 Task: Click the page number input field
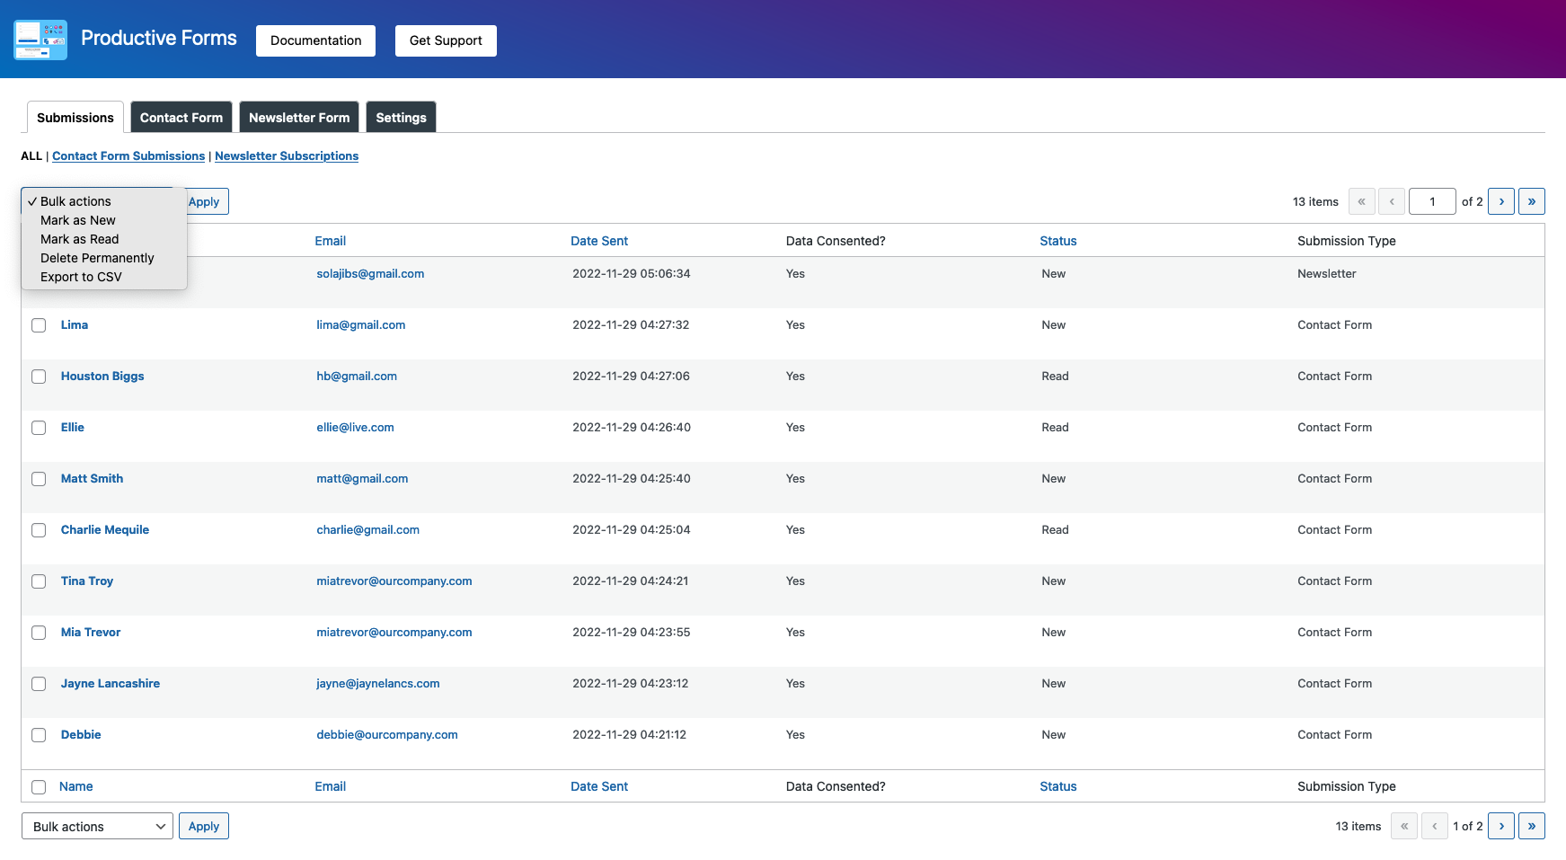[1432, 201]
